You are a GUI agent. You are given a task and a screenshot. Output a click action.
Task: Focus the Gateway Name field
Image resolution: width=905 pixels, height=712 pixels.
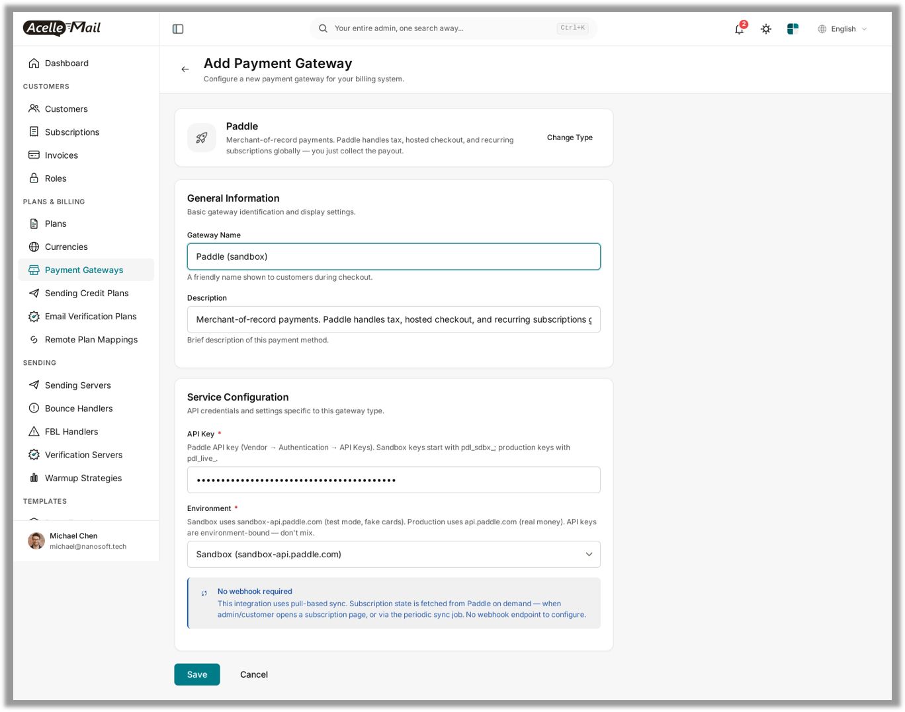(x=394, y=257)
